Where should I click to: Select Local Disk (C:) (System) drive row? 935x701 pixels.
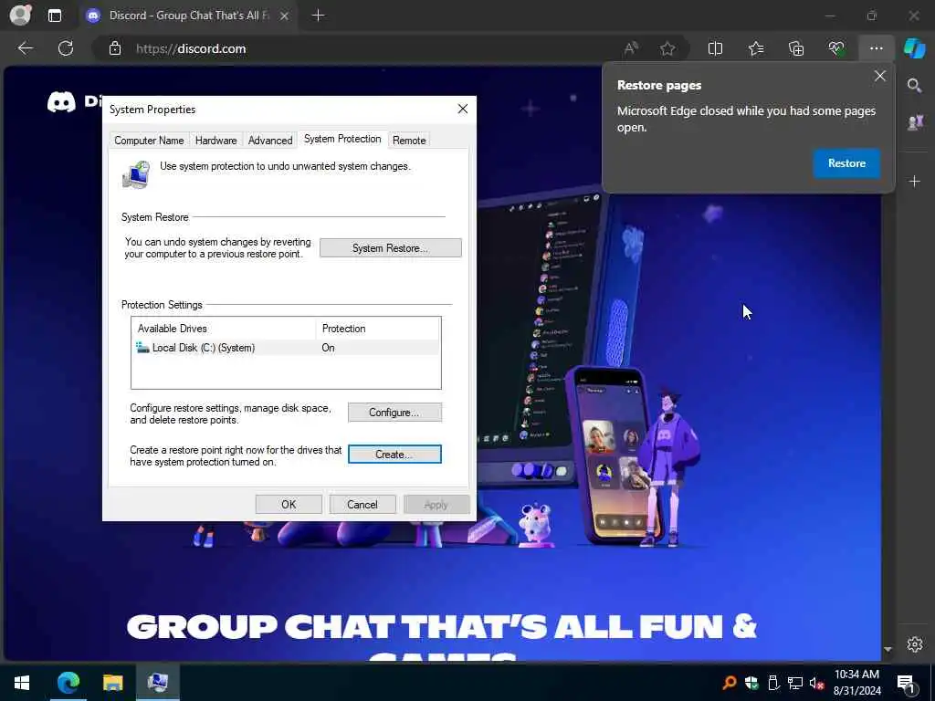click(x=286, y=348)
